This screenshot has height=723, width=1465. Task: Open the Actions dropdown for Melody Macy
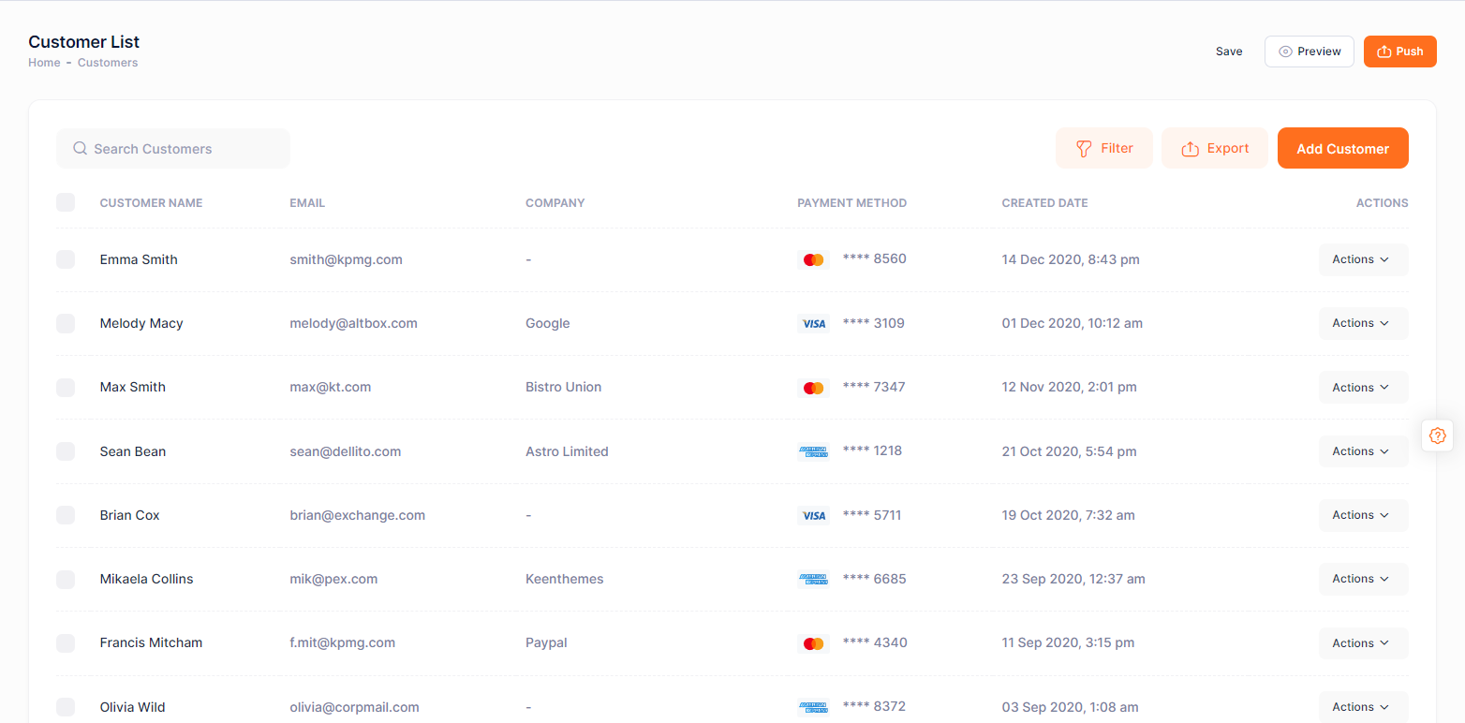point(1363,323)
